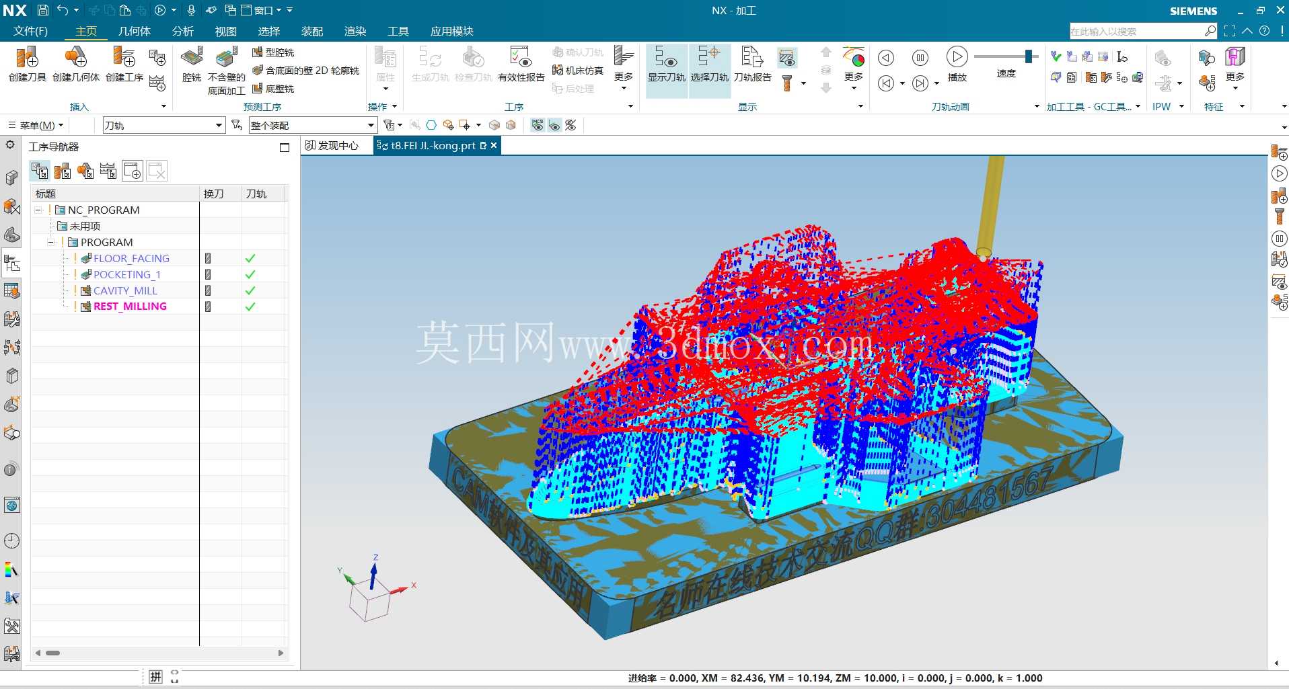Screen dimensions: 1289x689
Task: Switch to the 主页 ribbon tab
Action: 86,31
